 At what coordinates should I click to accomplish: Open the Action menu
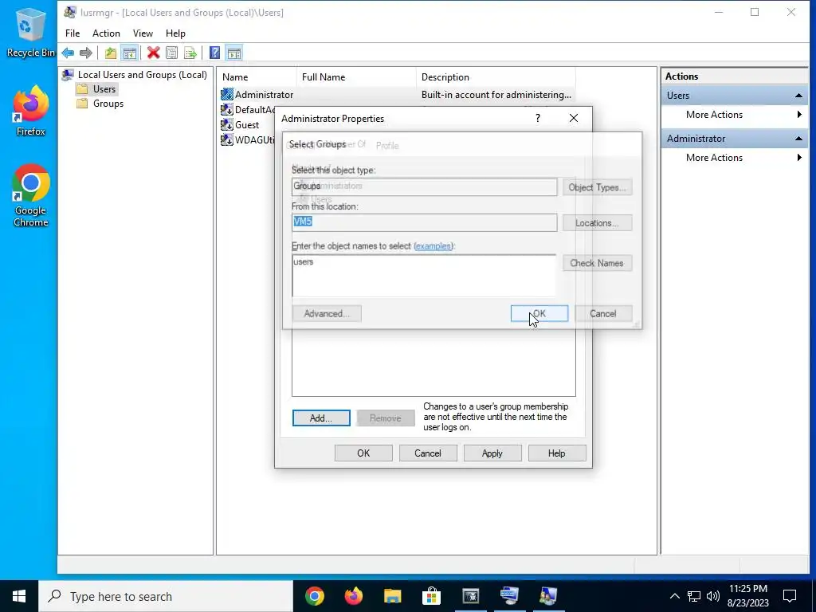click(106, 33)
